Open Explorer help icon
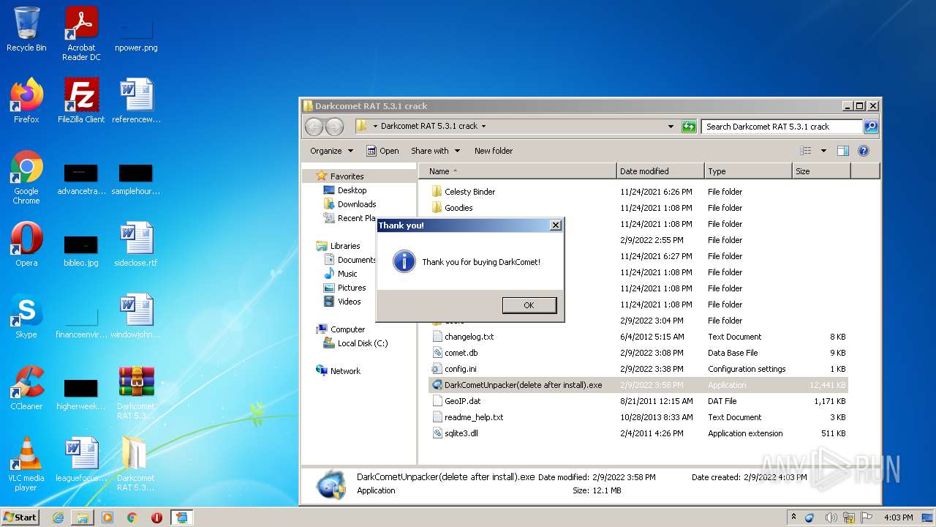The image size is (936, 527). point(864,151)
